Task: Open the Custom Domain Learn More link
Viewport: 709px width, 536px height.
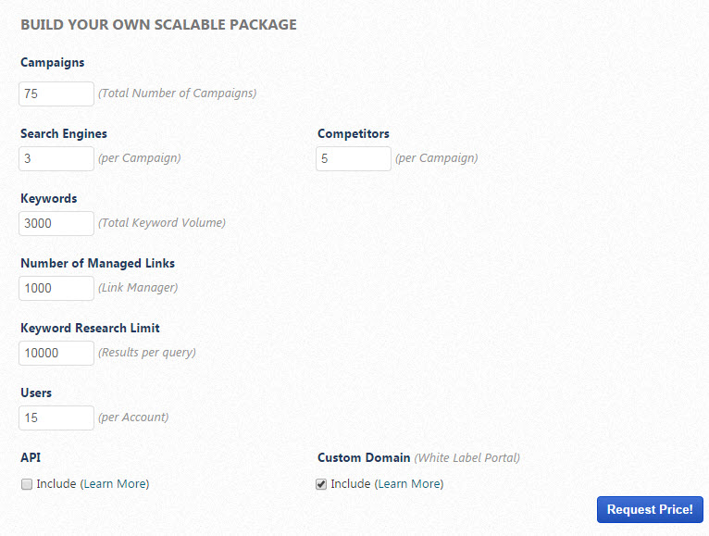Action: (x=409, y=484)
